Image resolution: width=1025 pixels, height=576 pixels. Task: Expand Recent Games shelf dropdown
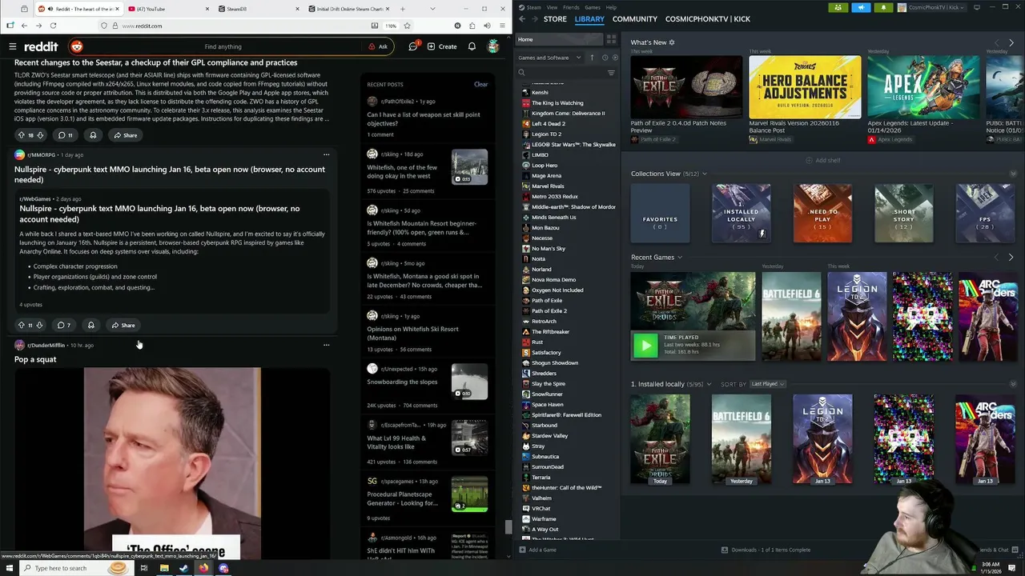[x=680, y=258]
